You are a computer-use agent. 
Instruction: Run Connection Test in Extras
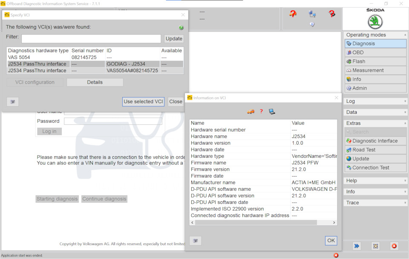tap(375, 168)
